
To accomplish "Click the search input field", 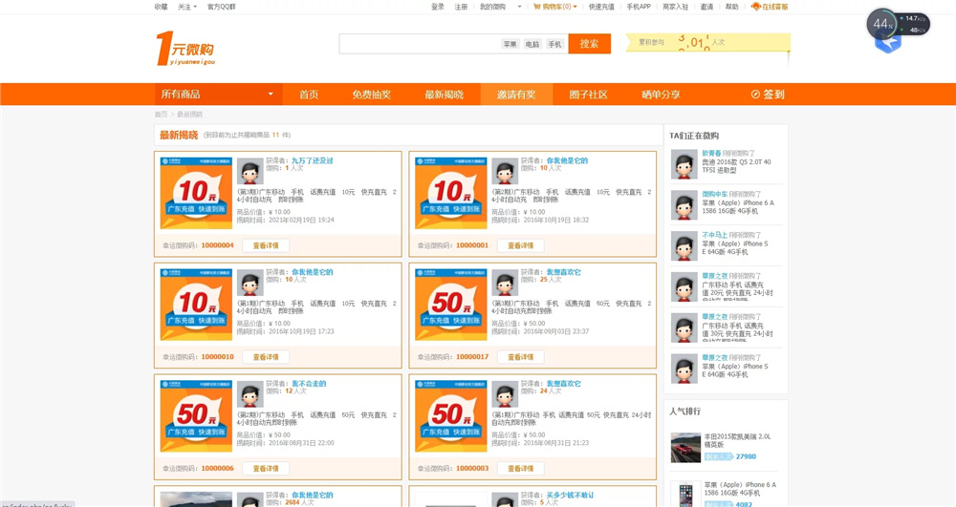I will tap(419, 44).
